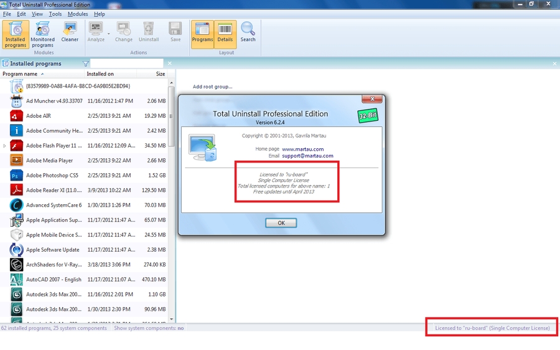The height and width of the screenshot is (350, 560).
Task: Select Autodesk 3ds Max 1.10 GB icon
Action: [x=16, y=295]
